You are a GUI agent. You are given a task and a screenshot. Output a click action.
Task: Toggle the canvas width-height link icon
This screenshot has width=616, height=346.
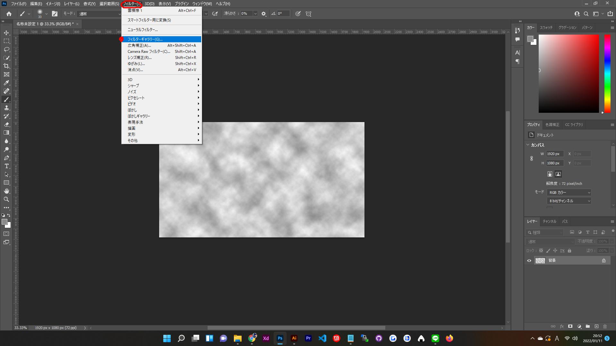point(532,159)
